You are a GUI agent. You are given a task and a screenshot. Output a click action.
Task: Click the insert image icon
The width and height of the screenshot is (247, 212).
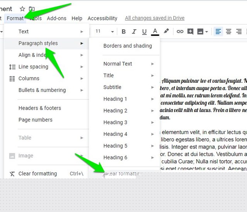(x=202, y=32)
